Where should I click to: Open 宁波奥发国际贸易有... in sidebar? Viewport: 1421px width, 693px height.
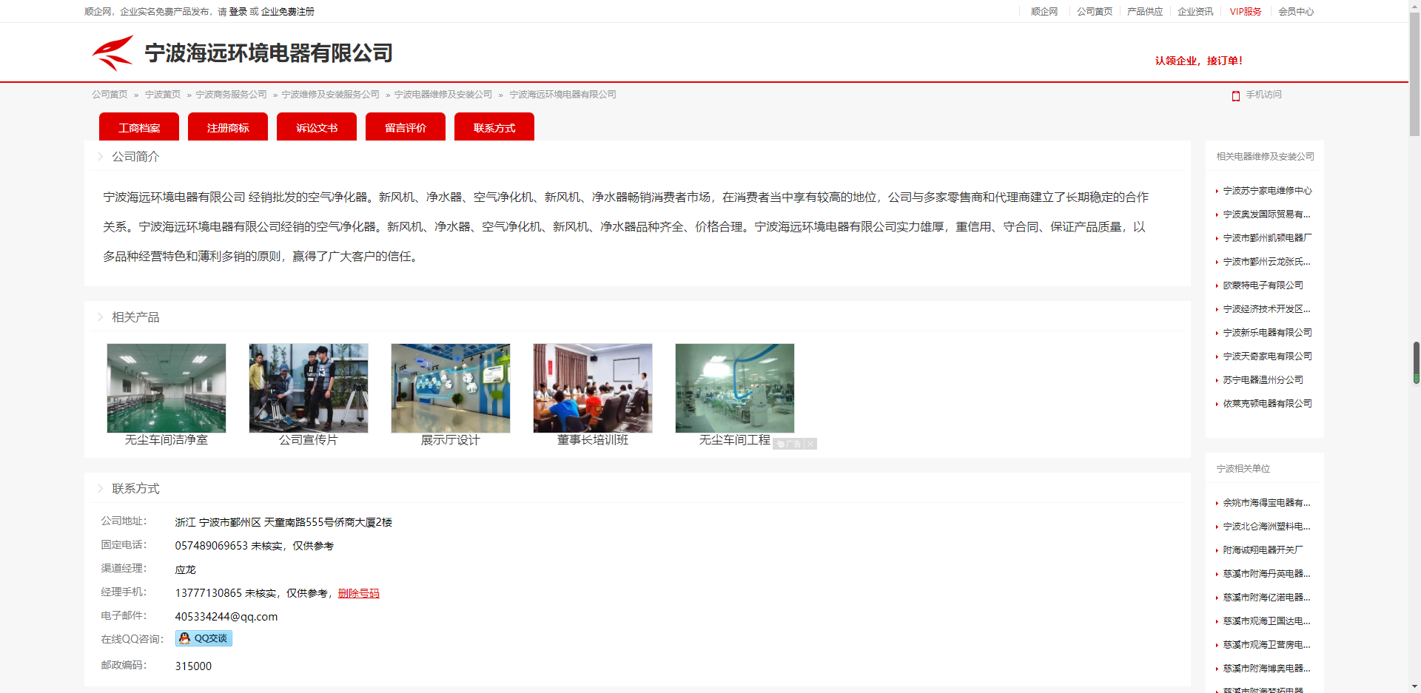[1266, 214]
